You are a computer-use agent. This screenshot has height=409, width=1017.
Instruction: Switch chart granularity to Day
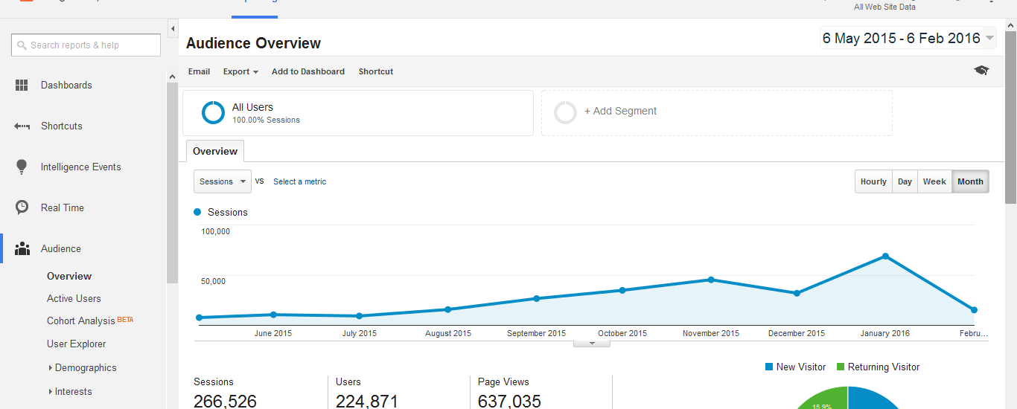pyautogui.click(x=905, y=181)
